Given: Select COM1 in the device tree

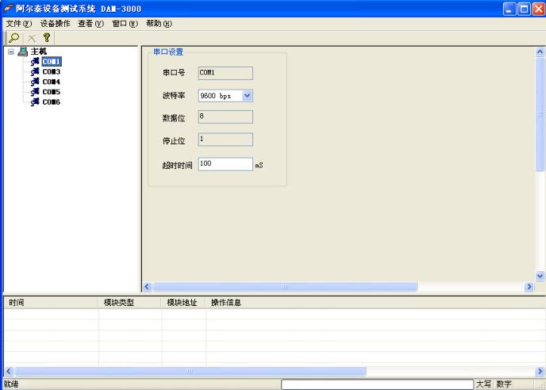Looking at the screenshot, I should click(52, 61).
